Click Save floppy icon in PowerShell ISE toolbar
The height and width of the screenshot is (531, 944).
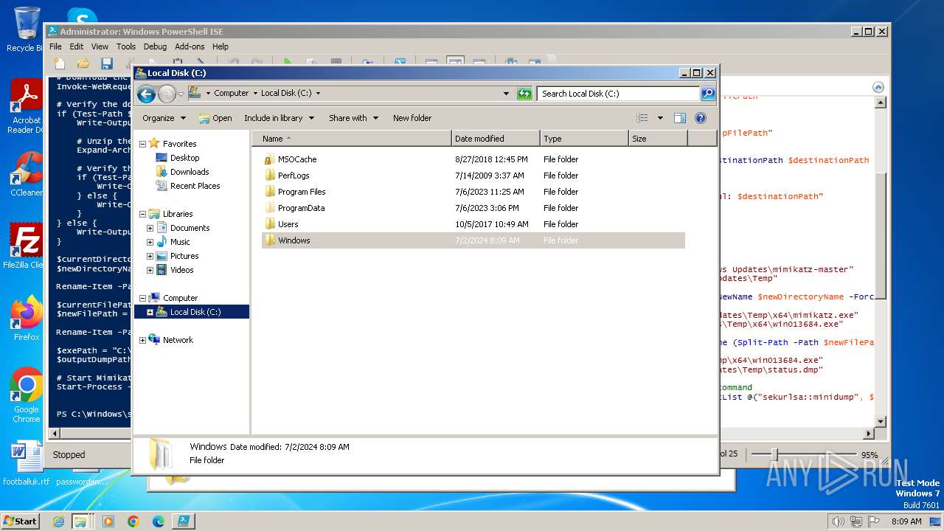(106, 63)
